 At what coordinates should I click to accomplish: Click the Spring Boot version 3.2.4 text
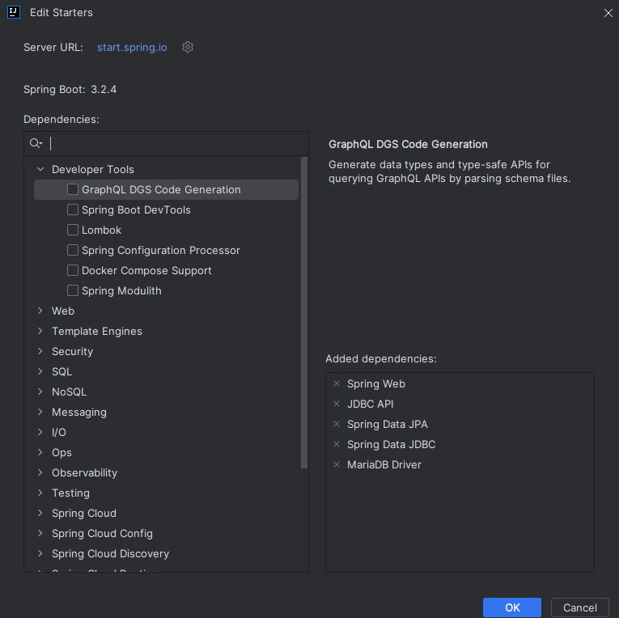coord(104,89)
